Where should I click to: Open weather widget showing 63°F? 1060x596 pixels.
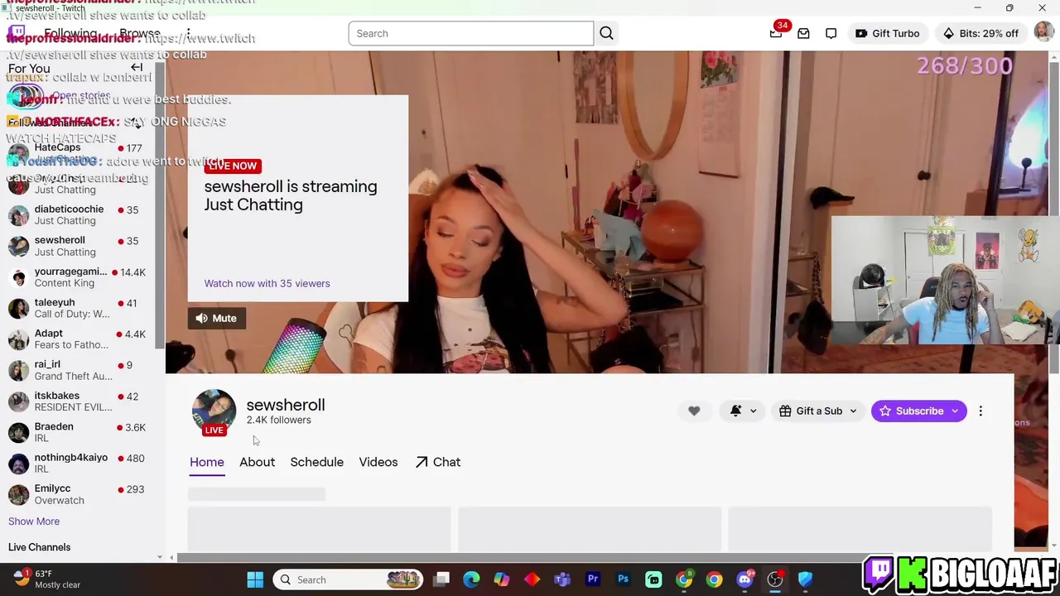pyautogui.click(x=46, y=579)
